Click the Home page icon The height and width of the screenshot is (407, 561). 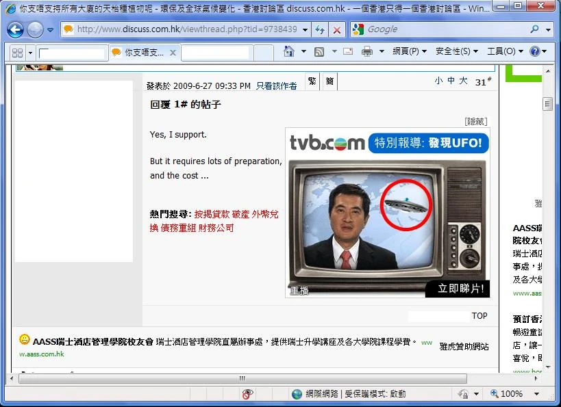(289, 51)
